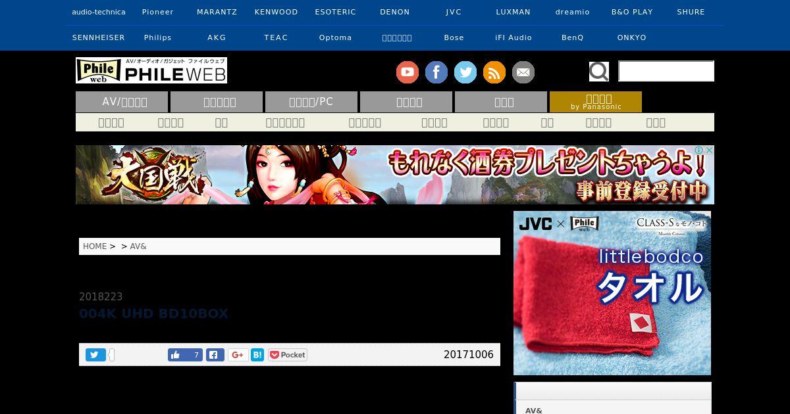Like the article with thumbs-up button
This screenshot has width=790, height=414.
tap(185, 355)
